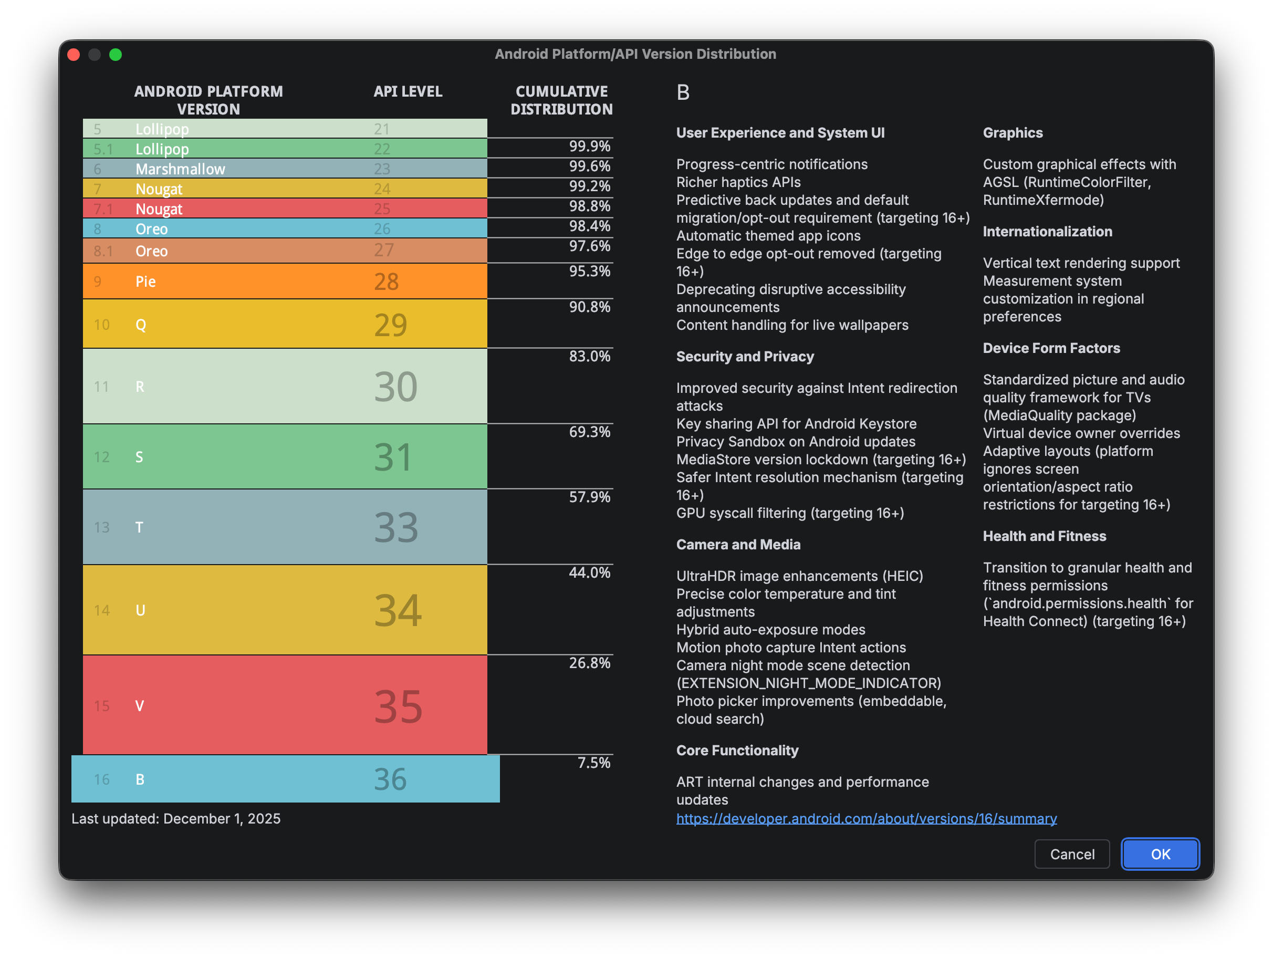The width and height of the screenshot is (1273, 958).
Task: Click the Vertical text rendering support line
Action: tap(1081, 263)
